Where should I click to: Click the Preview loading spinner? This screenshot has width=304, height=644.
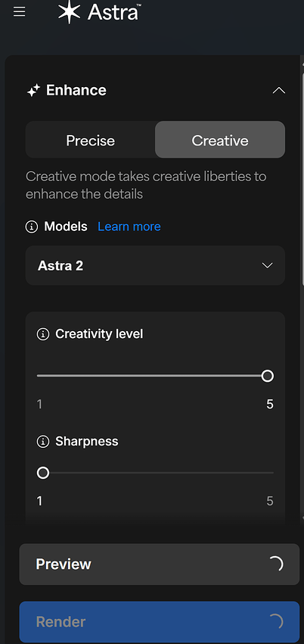click(x=275, y=564)
